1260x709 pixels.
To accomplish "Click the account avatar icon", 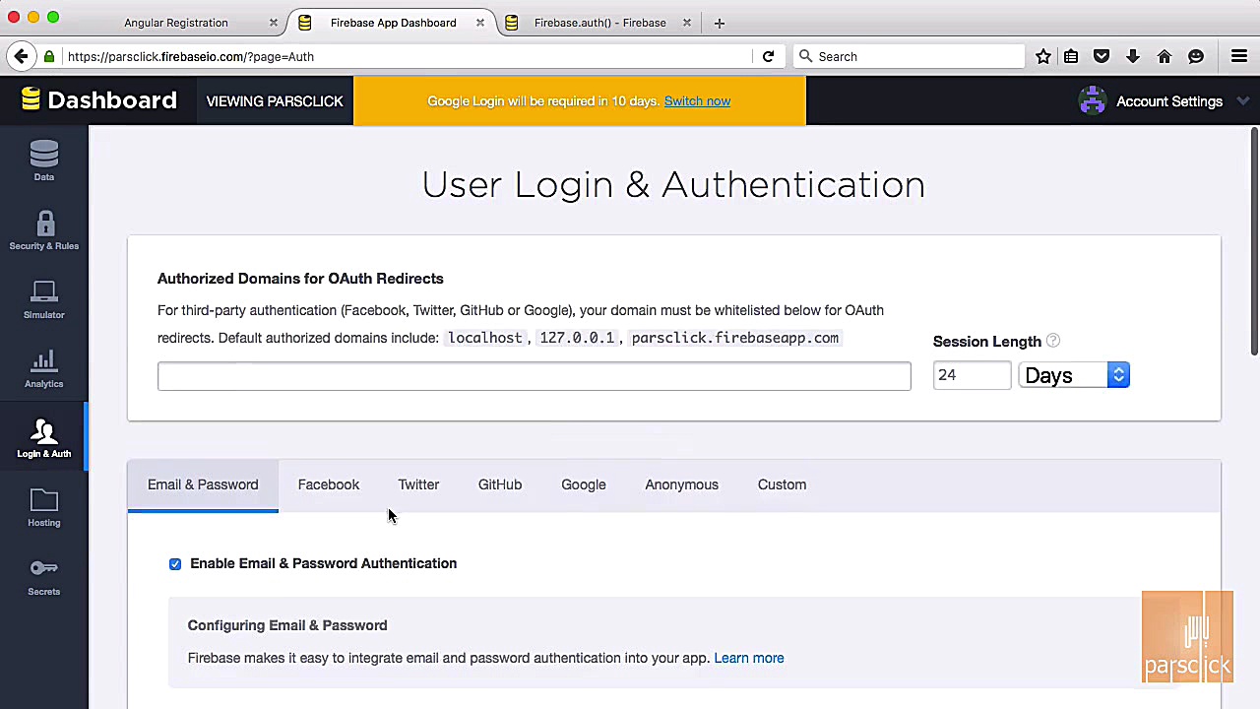I will 1093,100.
